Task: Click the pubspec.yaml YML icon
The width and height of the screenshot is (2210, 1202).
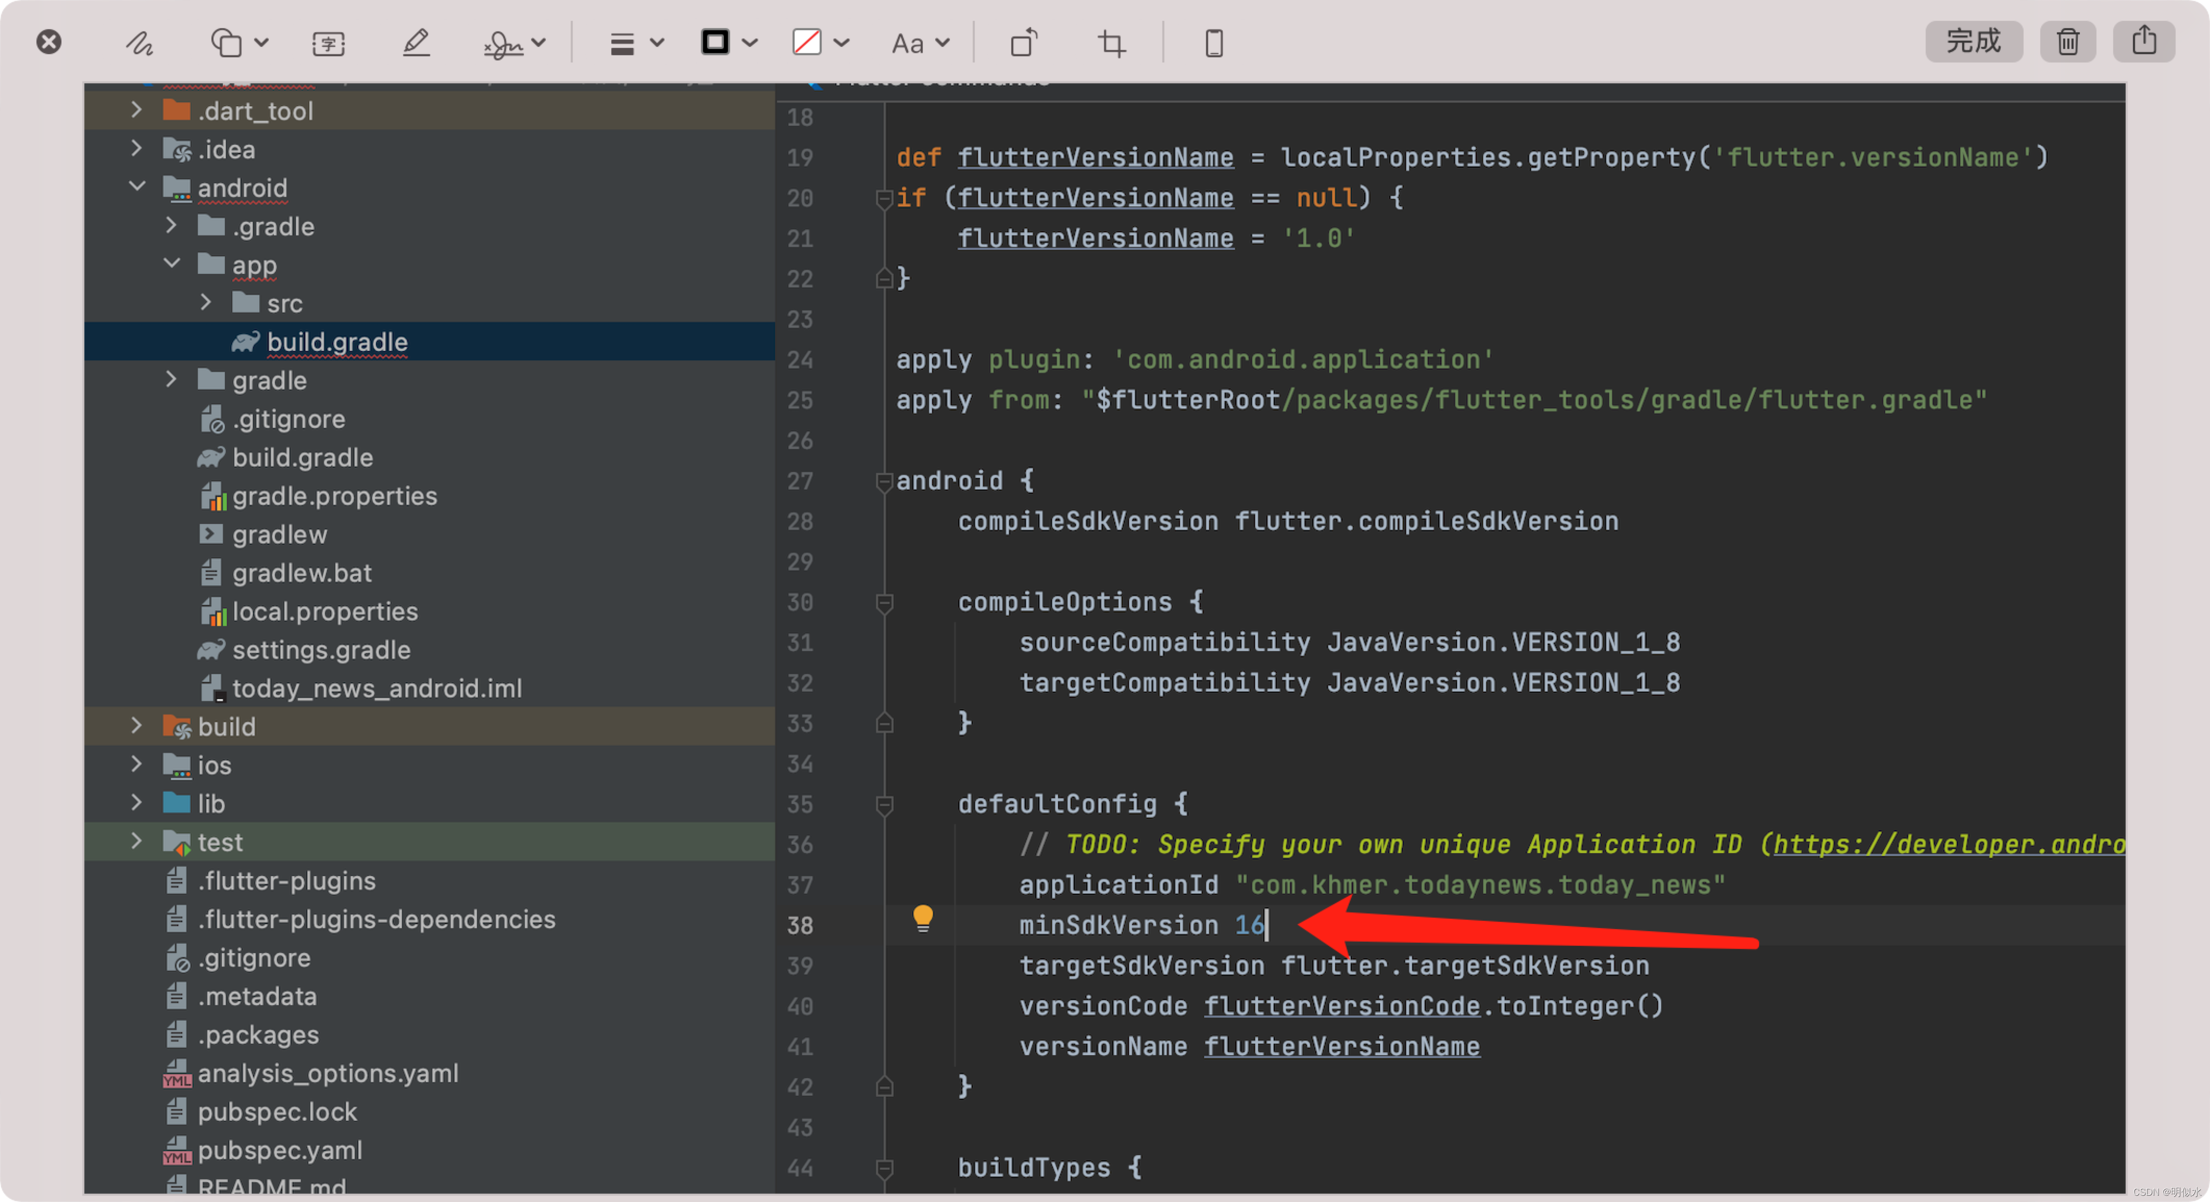Action: tap(177, 1150)
